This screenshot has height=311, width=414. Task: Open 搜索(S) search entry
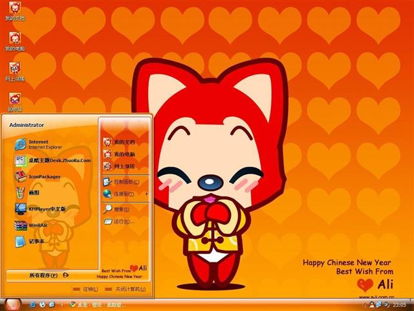[x=116, y=209]
